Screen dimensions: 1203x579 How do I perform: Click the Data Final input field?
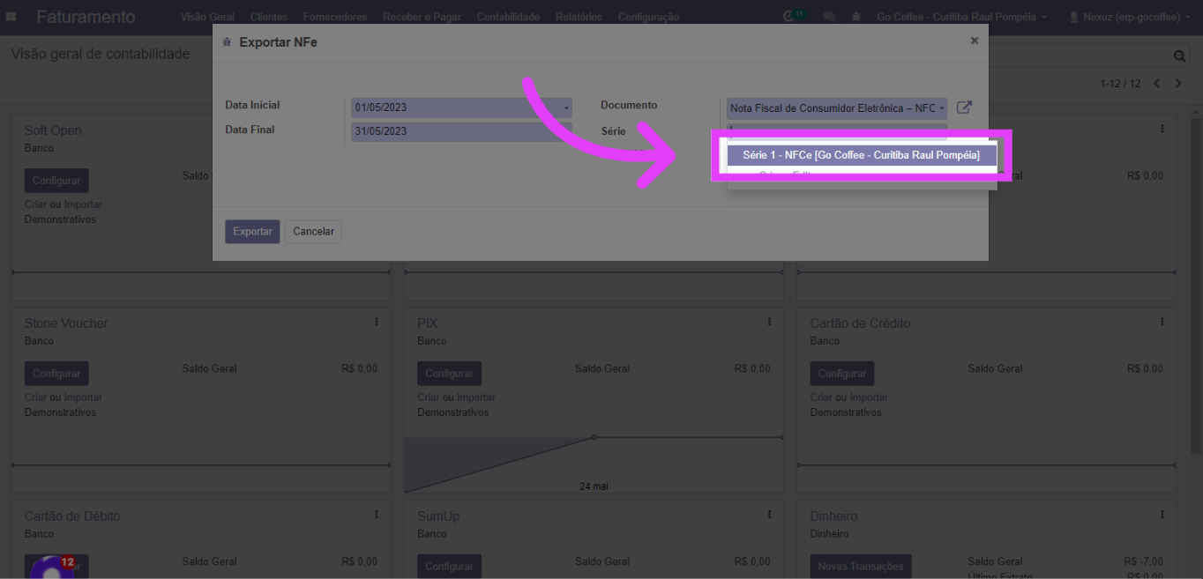pyautogui.click(x=461, y=132)
